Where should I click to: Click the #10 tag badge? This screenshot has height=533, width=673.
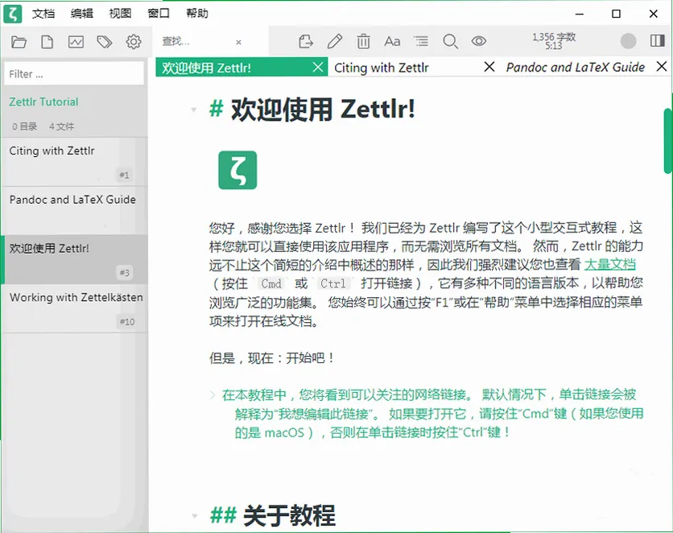[126, 321]
